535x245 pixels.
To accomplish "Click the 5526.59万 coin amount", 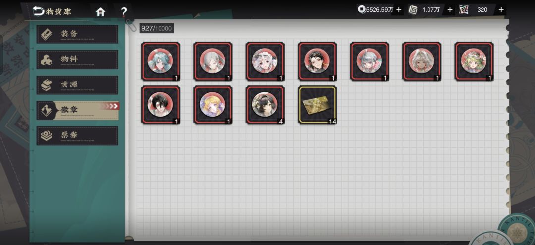I will click(379, 10).
